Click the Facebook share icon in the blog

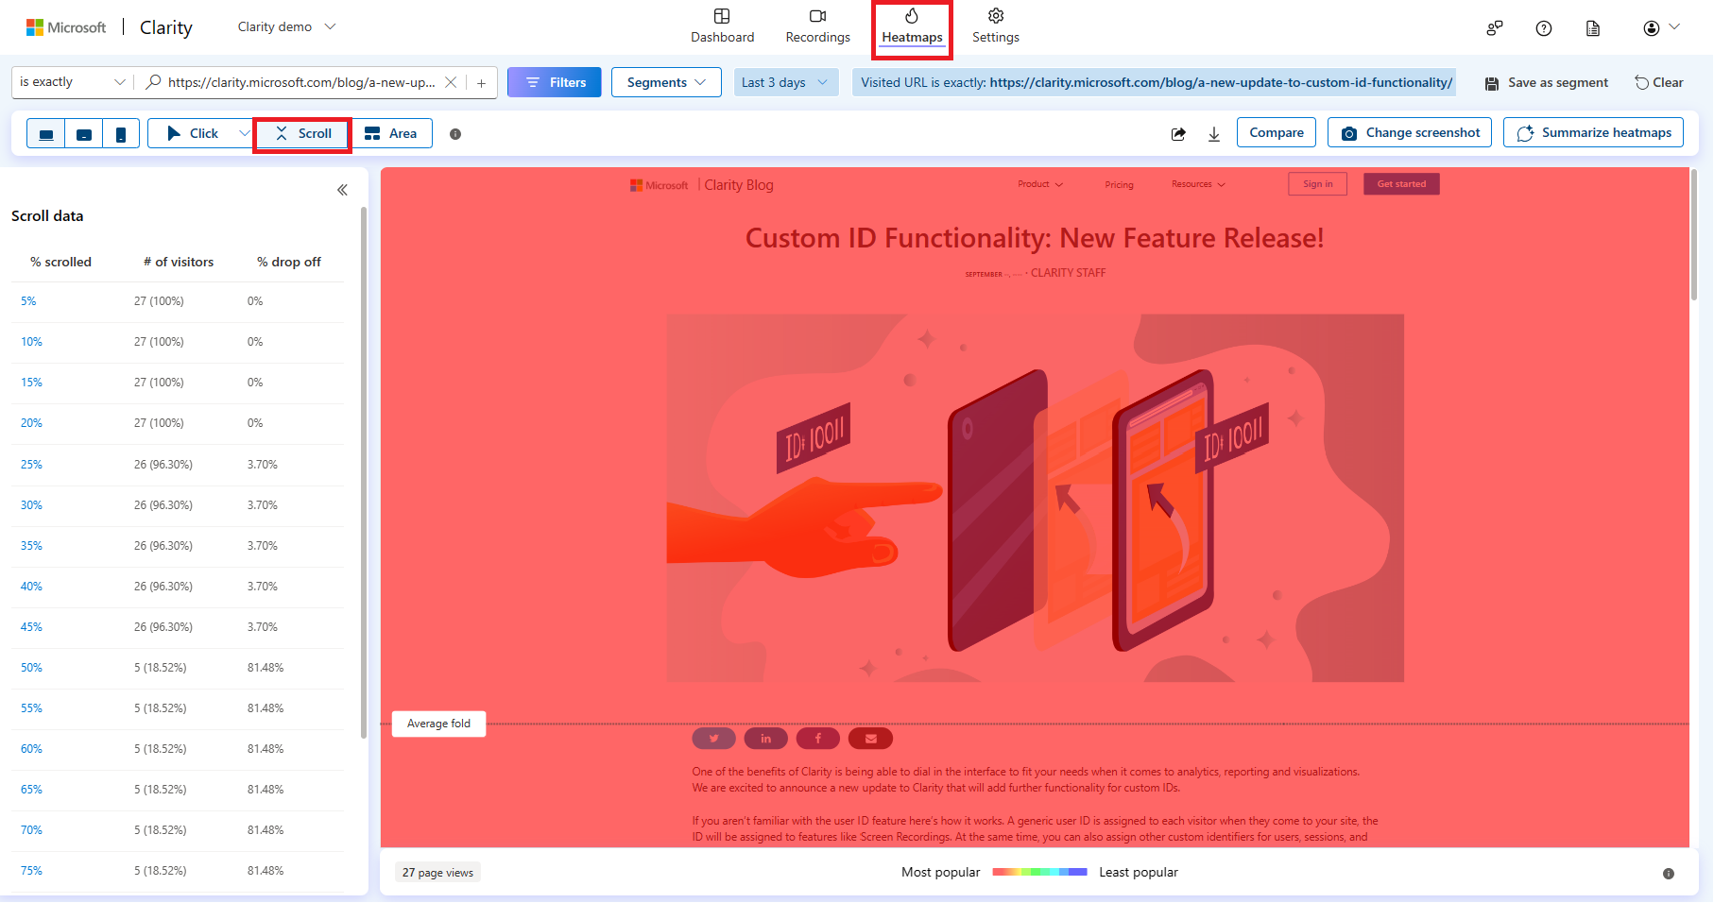pyautogui.click(x=817, y=739)
